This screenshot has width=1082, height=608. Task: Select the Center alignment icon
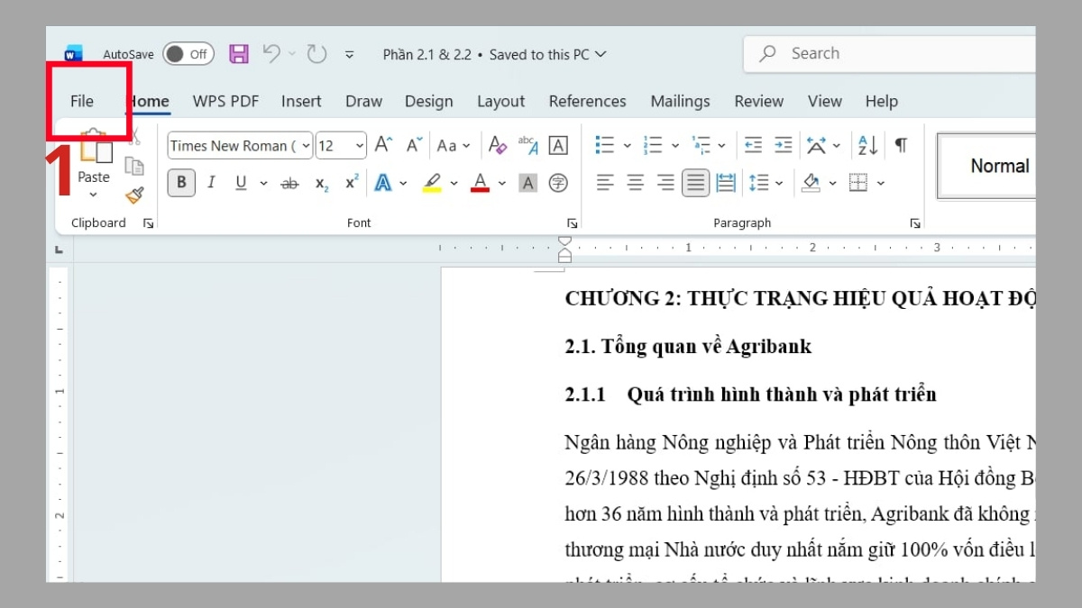click(634, 182)
